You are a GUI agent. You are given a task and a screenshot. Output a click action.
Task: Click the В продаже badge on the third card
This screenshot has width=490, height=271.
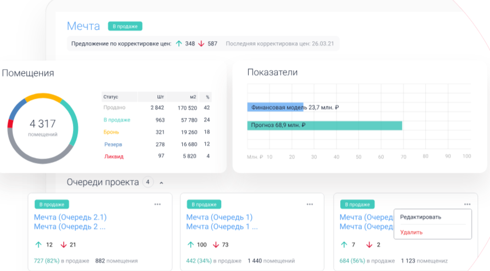[357, 205]
